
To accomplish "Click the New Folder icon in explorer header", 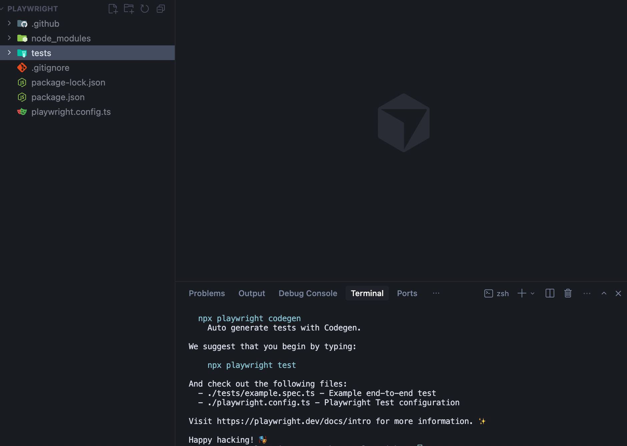I will (x=129, y=9).
